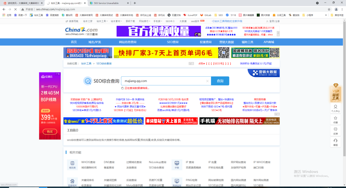Click 购买 on the 亿速云 ad
This screenshot has width=346, height=188.
[x=50, y=132]
